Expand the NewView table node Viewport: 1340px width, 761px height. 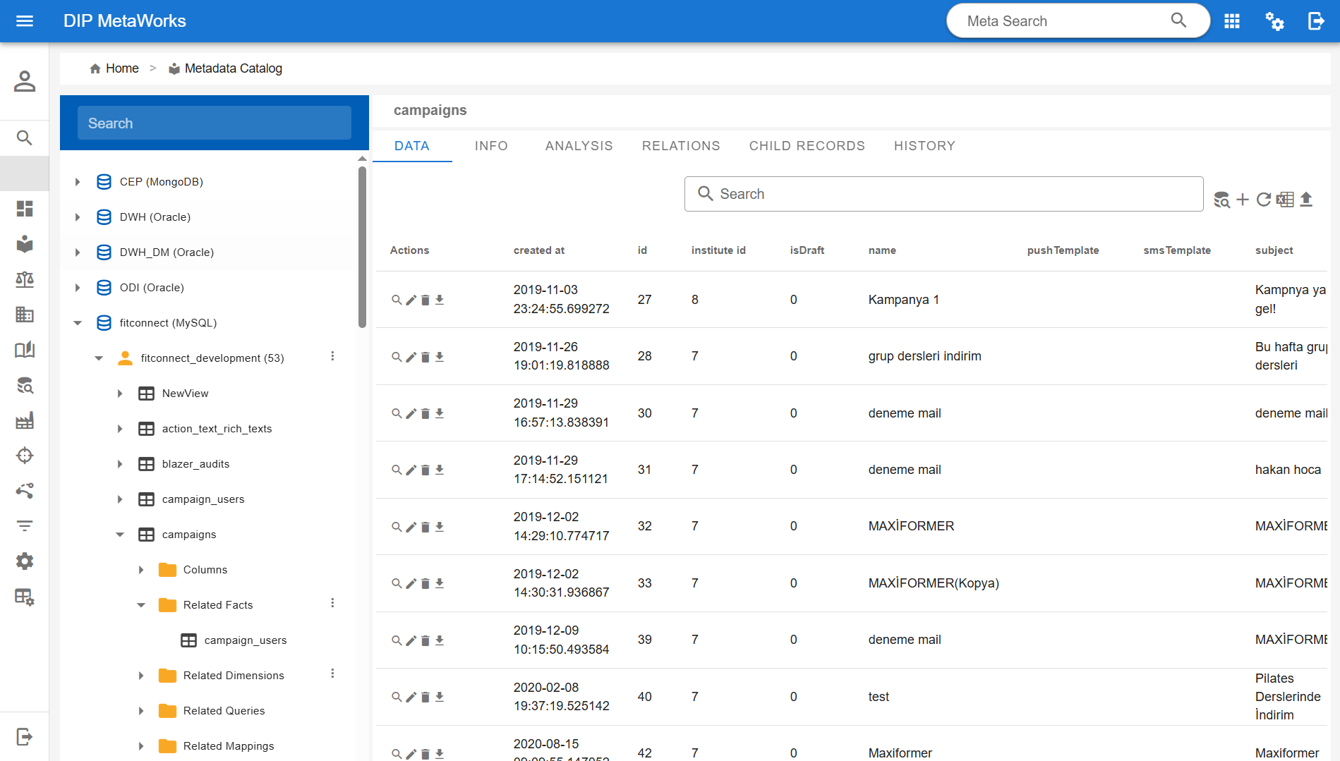click(120, 394)
